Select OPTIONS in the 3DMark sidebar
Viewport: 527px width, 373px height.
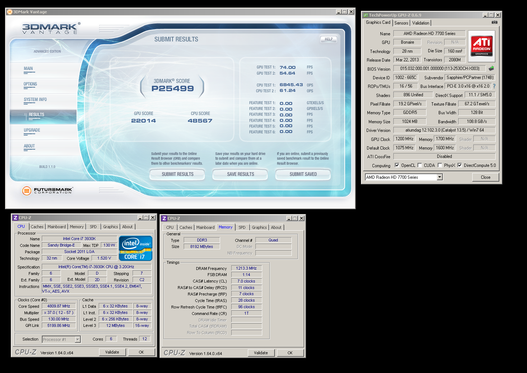(x=43, y=86)
